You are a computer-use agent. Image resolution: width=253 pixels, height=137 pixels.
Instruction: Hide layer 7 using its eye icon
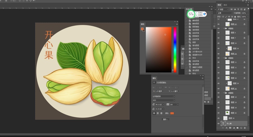tap(218, 38)
